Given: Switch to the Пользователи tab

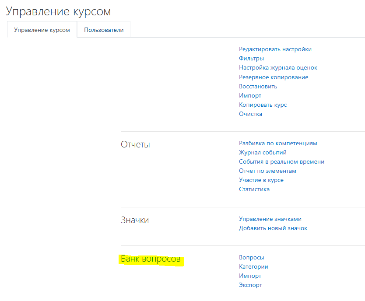Looking at the screenshot, I should pos(104,30).
